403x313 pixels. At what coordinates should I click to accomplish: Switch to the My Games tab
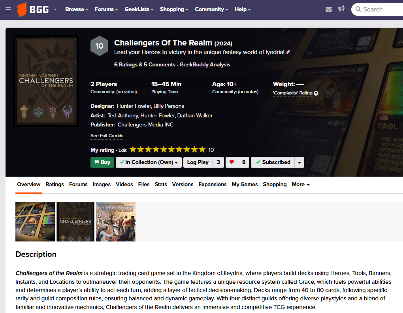point(245,185)
